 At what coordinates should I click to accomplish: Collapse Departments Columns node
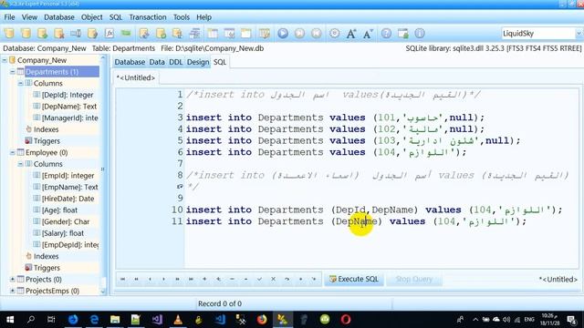(20, 83)
